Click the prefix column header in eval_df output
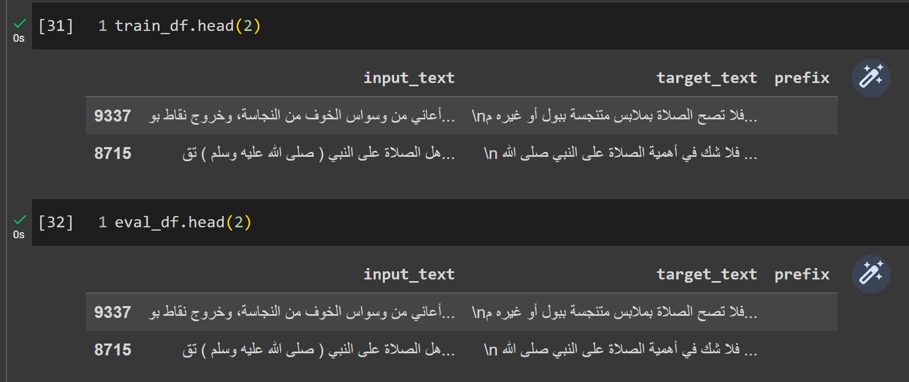Viewport: 909px width, 382px height. click(801, 273)
